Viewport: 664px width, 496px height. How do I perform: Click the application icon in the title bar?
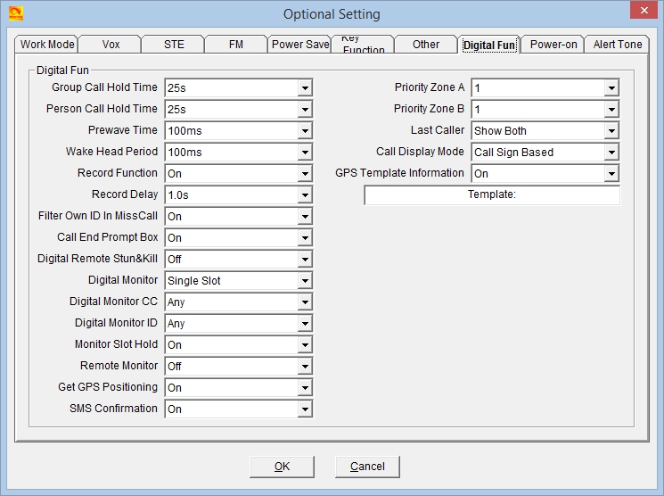tap(16, 13)
